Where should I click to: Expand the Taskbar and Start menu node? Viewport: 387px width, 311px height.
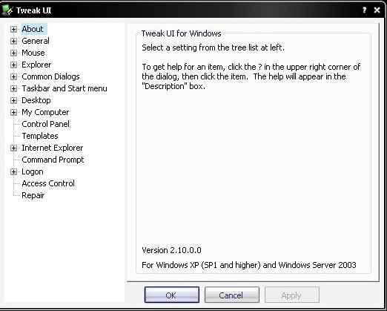(x=13, y=88)
